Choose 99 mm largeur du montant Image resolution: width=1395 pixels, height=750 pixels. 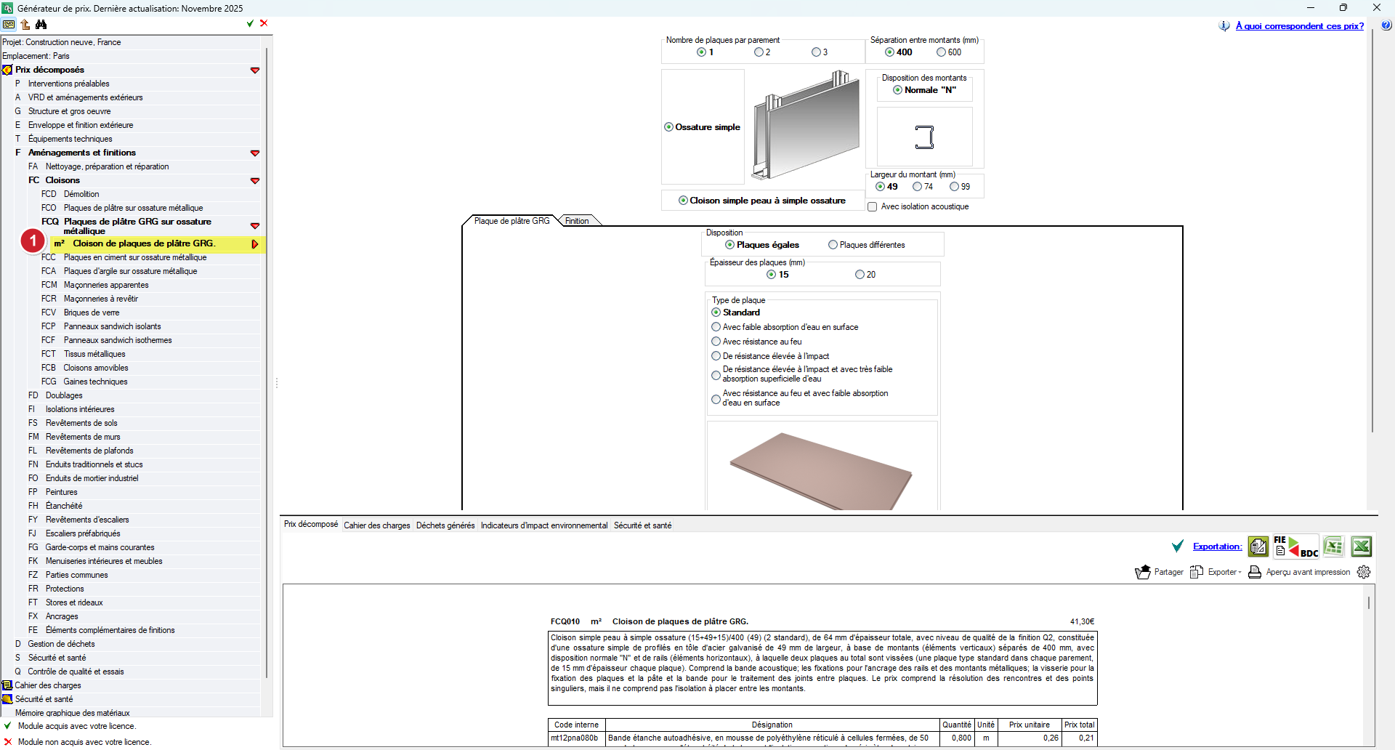(954, 187)
